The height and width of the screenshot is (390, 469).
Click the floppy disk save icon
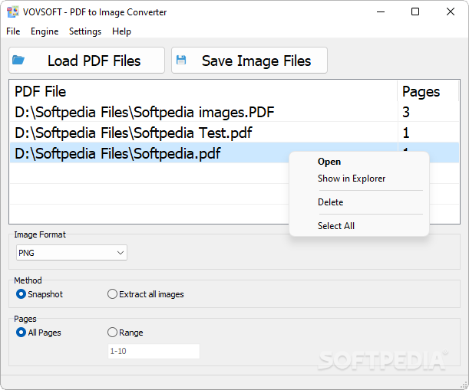pyautogui.click(x=181, y=60)
